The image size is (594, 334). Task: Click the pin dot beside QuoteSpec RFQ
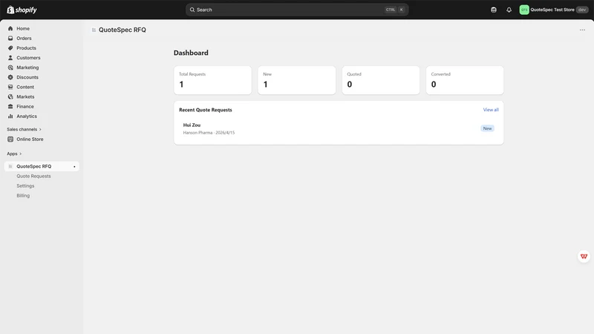[74, 166]
